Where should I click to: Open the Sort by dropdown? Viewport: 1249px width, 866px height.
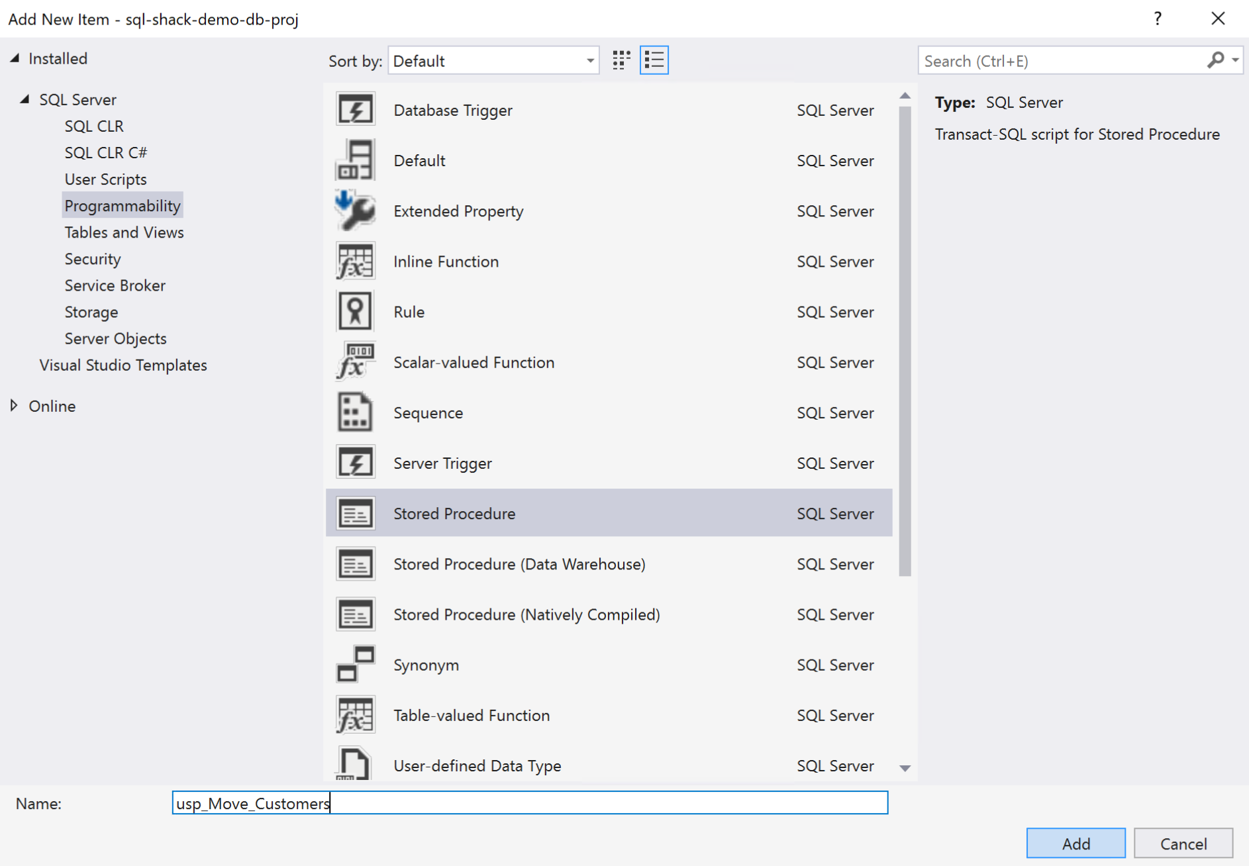[x=493, y=61]
